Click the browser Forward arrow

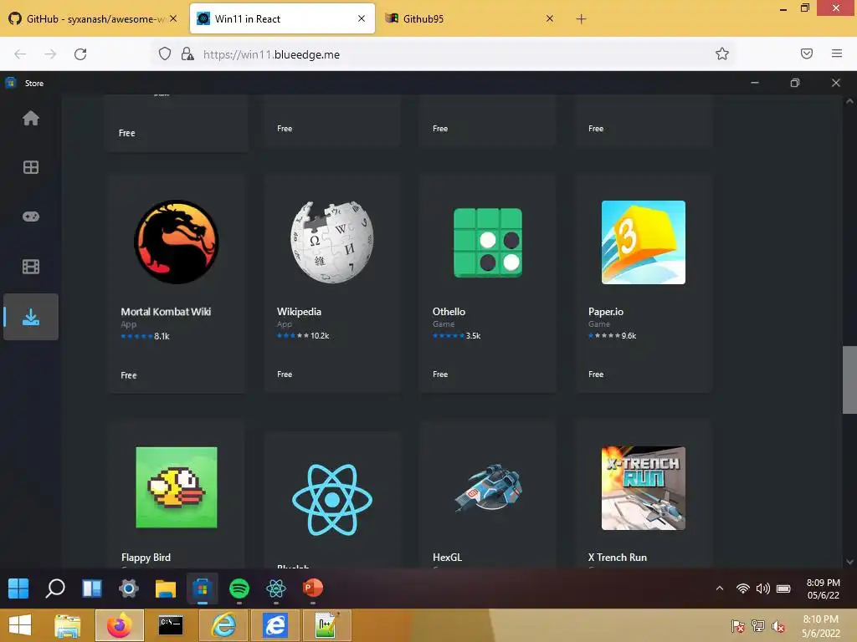[50, 54]
